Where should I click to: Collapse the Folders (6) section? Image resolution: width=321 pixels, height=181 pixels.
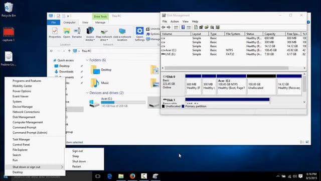pyautogui.click(x=87, y=60)
